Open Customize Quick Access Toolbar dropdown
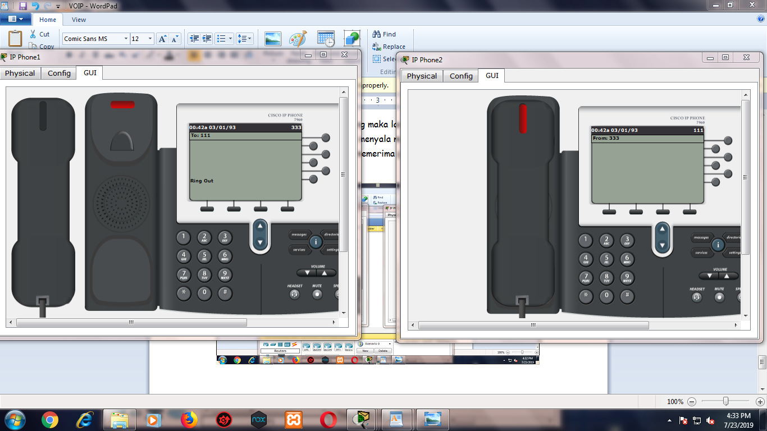 58,6
